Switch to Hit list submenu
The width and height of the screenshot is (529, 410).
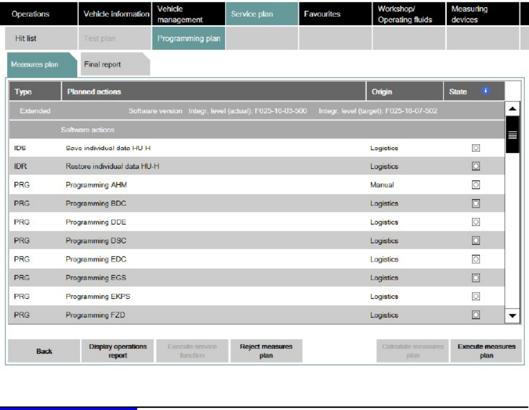point(41,38)
